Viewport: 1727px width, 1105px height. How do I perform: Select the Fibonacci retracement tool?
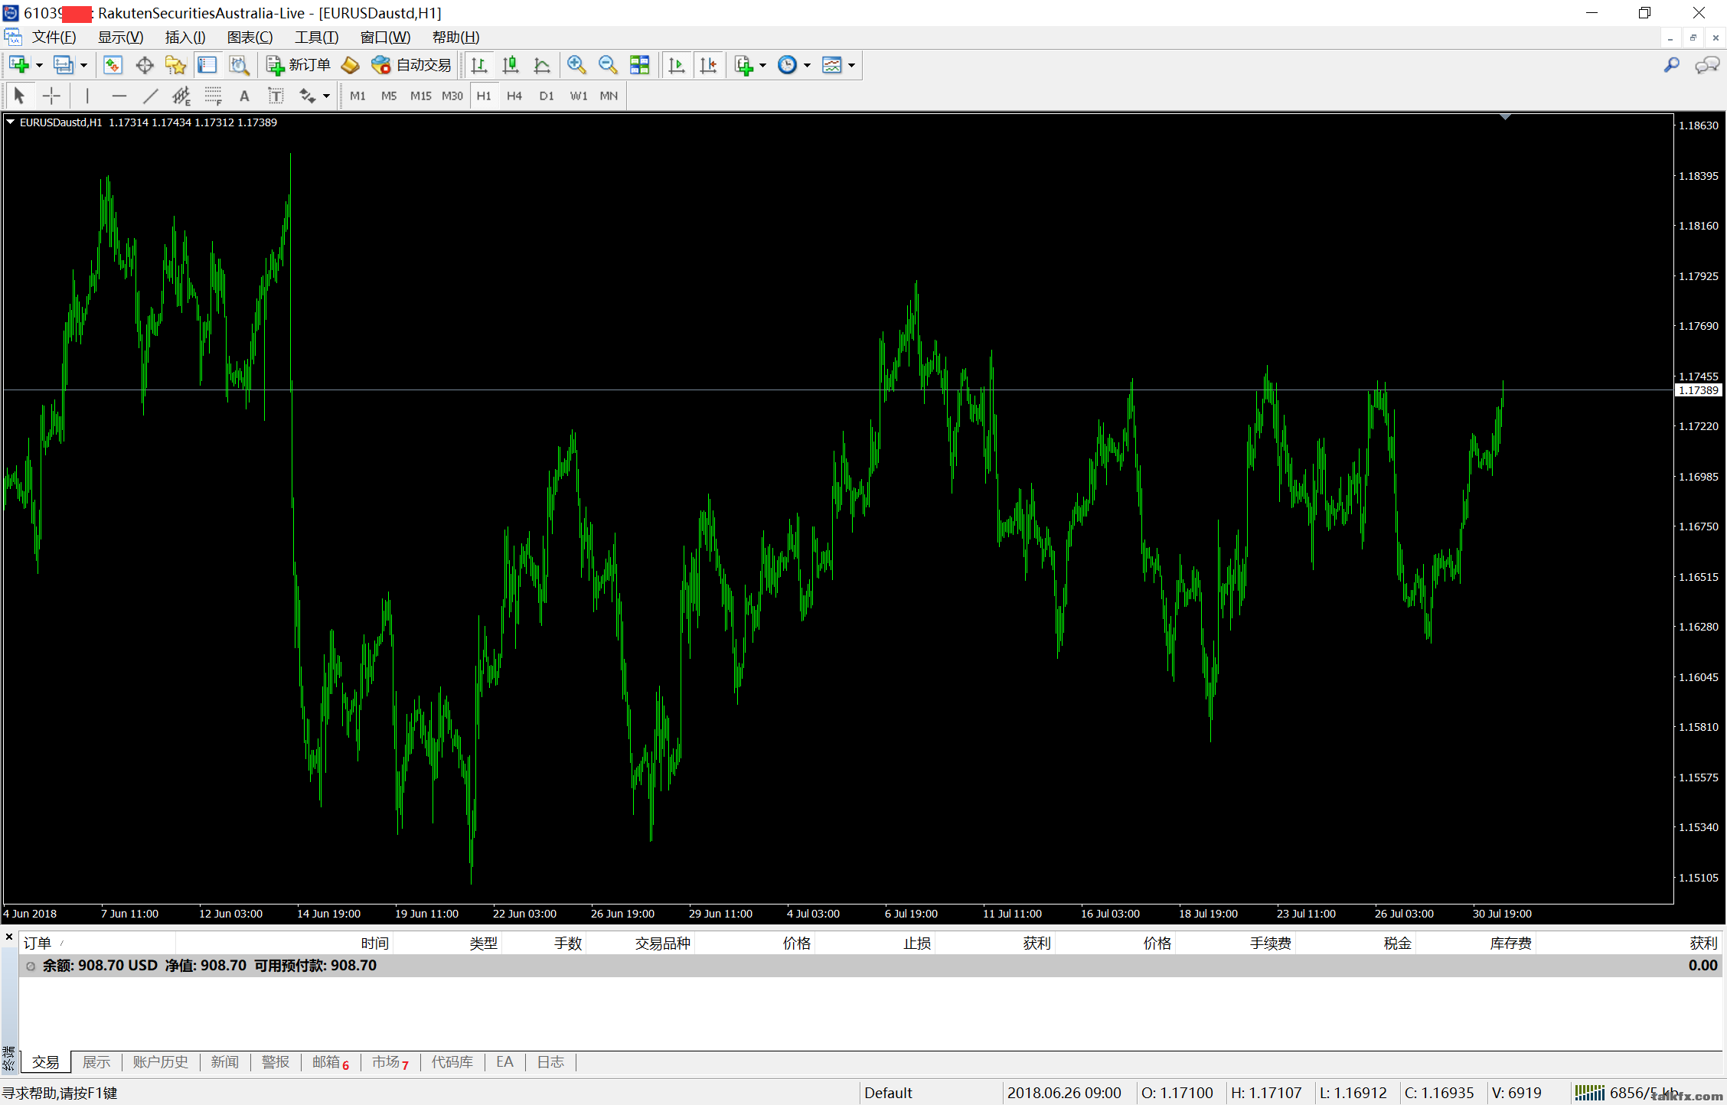[213, 96]
